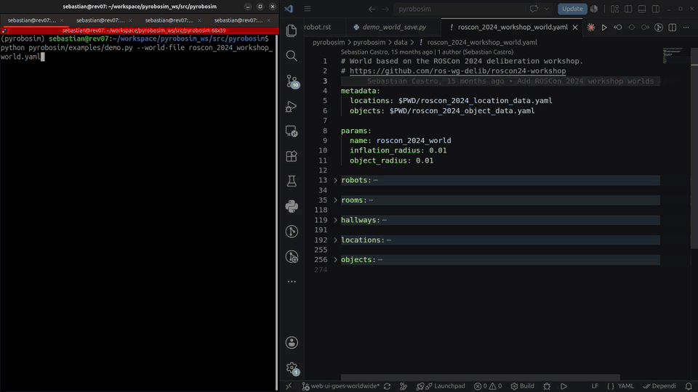
Task: Open the Testing flask view
Action: pos(292,181)
